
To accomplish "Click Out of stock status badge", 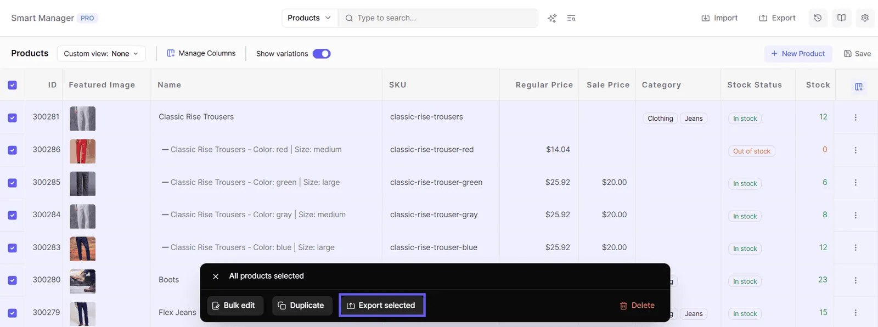I will [x=752, y=151].
